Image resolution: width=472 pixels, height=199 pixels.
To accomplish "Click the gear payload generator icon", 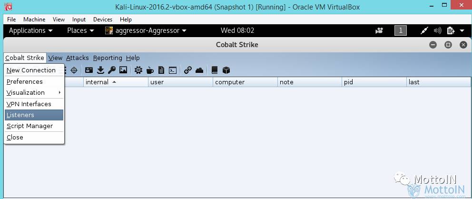I will [138, 70].
